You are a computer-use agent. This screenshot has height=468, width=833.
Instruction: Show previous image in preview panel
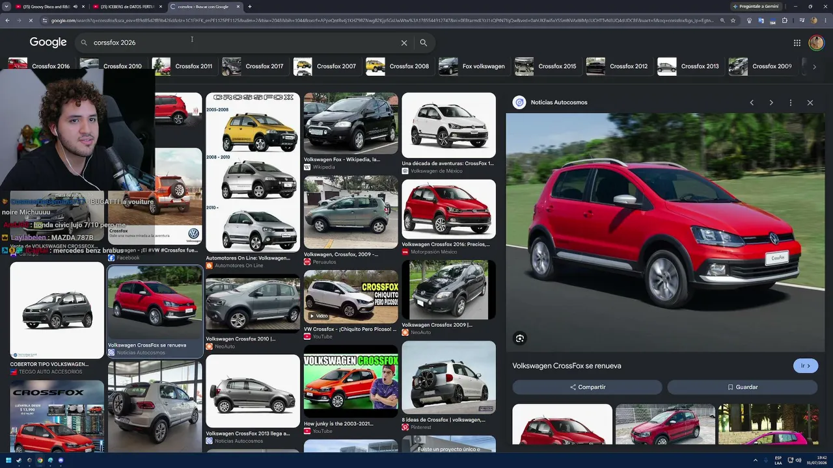click(x=752, y=103)
